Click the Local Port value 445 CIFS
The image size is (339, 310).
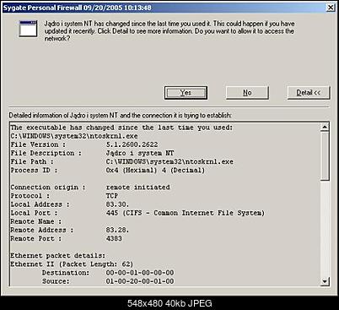click(186, 213)
